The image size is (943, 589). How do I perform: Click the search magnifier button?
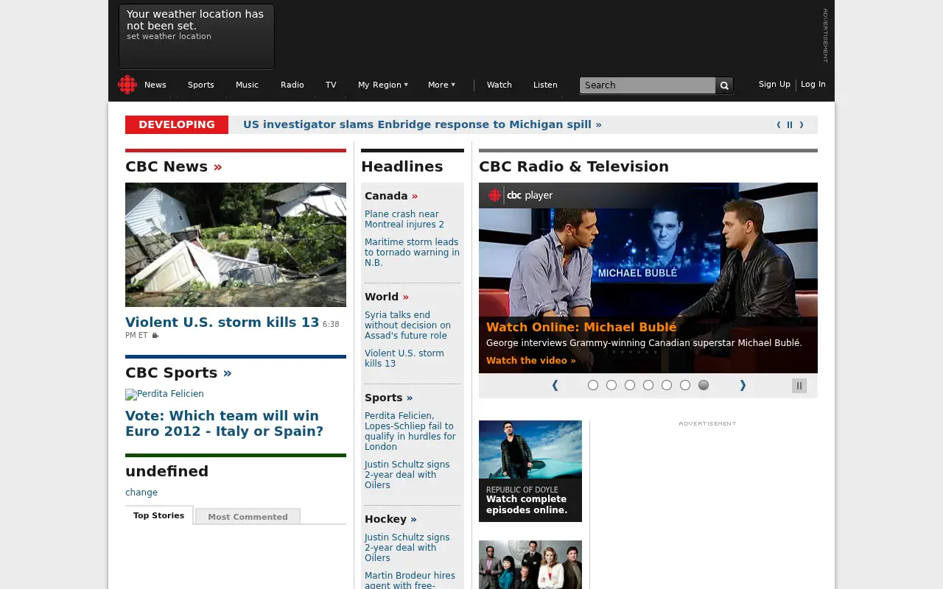[x=724, y=85]
